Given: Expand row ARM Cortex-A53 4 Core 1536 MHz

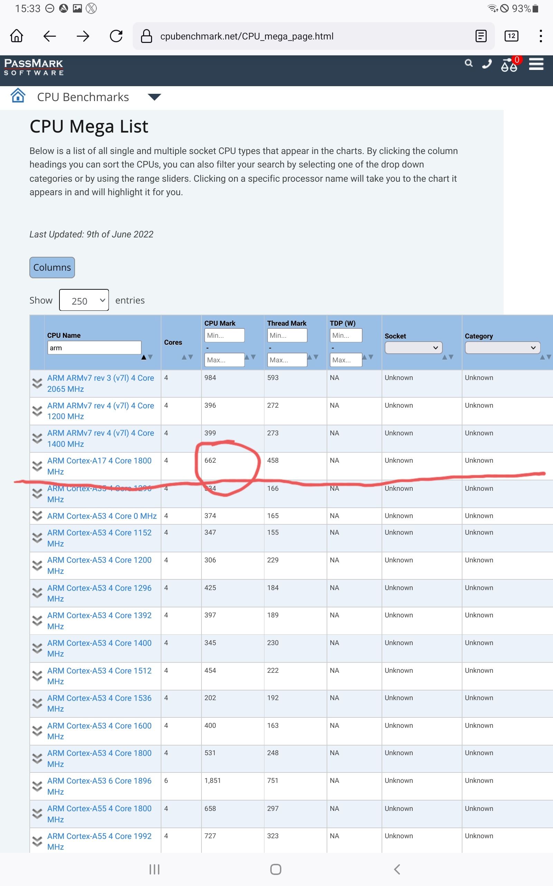Looking at the screenshot, I should tap(37, 703).
